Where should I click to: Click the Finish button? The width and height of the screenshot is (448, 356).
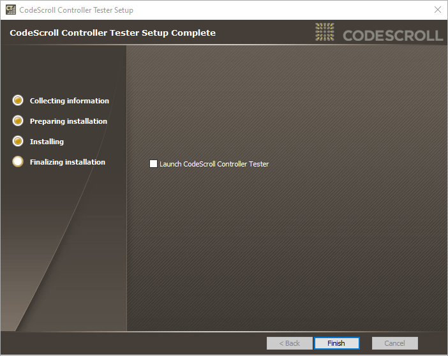pyautogui.click(x=336, y=343)
